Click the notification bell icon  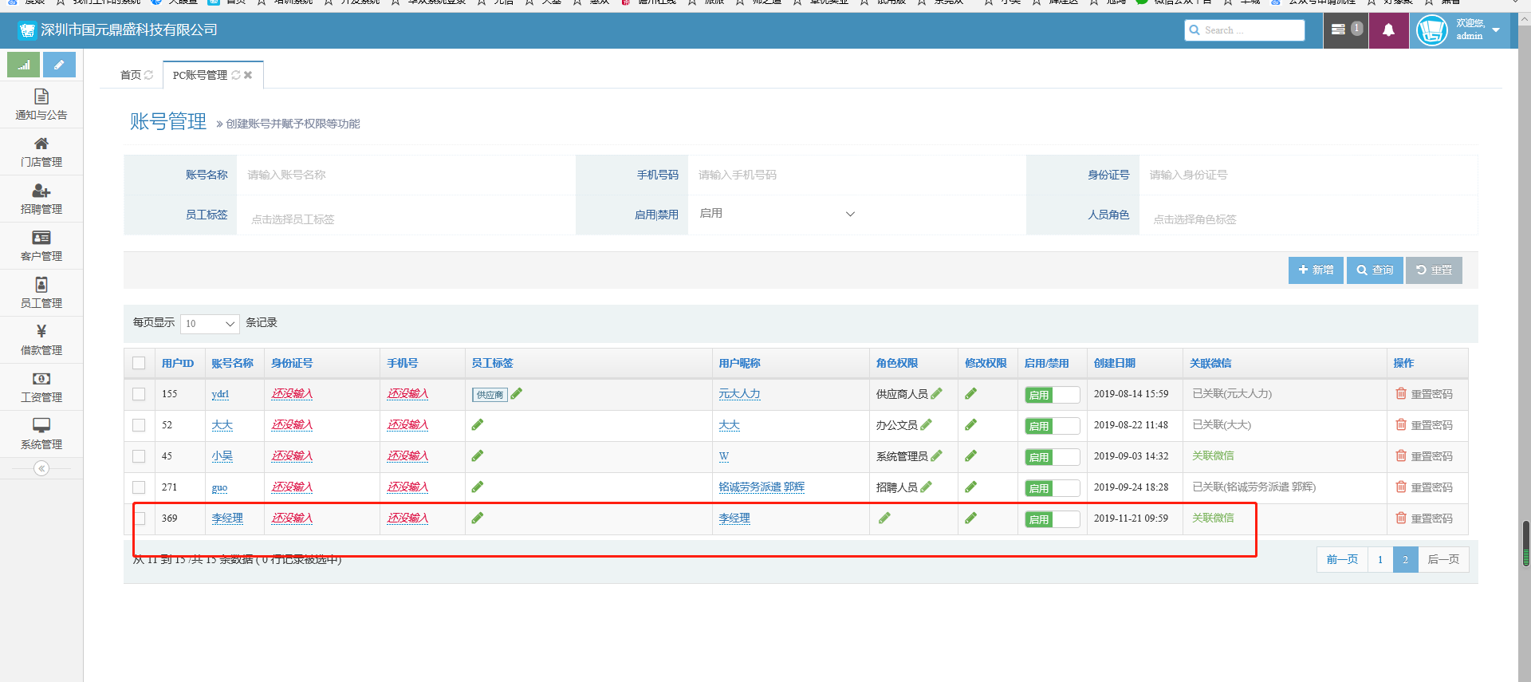pyautogui.click(x=1388, y=30)
